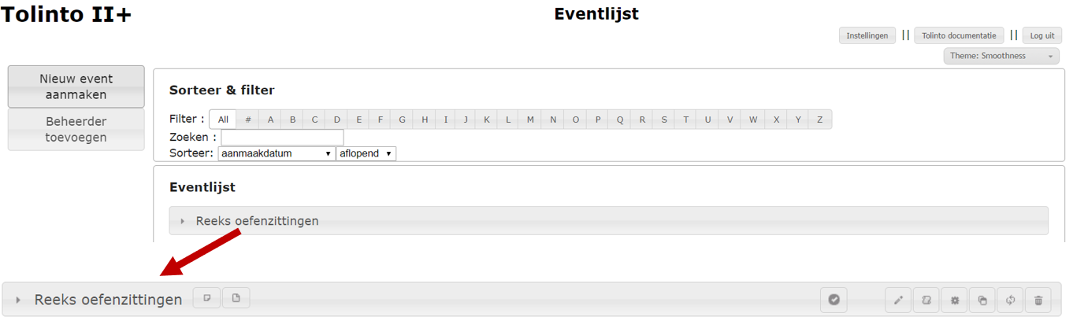Click the trash delete icon

pyautogui.click(x=1038, y=300)
